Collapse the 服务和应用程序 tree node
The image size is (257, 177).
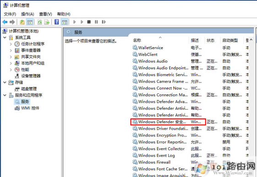(x=5, y=95)
